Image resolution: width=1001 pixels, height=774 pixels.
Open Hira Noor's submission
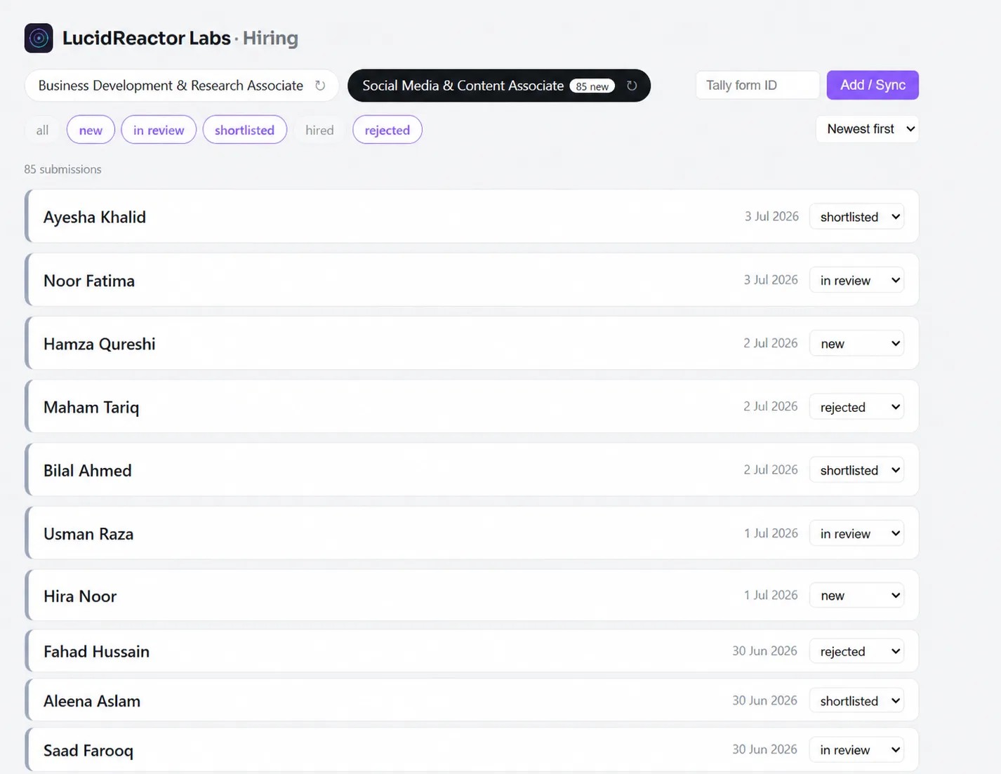pos(472,595)
